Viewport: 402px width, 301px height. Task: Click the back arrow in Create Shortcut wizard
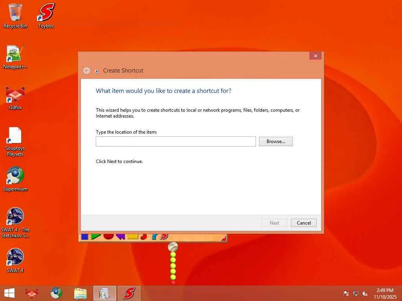click(x=87, y=71)
